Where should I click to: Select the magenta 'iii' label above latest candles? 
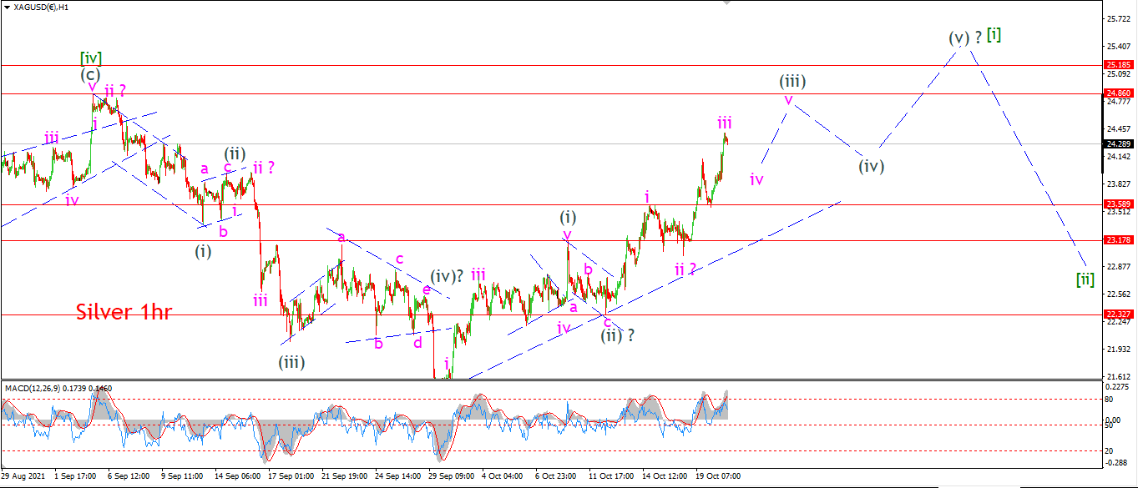[724, 123]
